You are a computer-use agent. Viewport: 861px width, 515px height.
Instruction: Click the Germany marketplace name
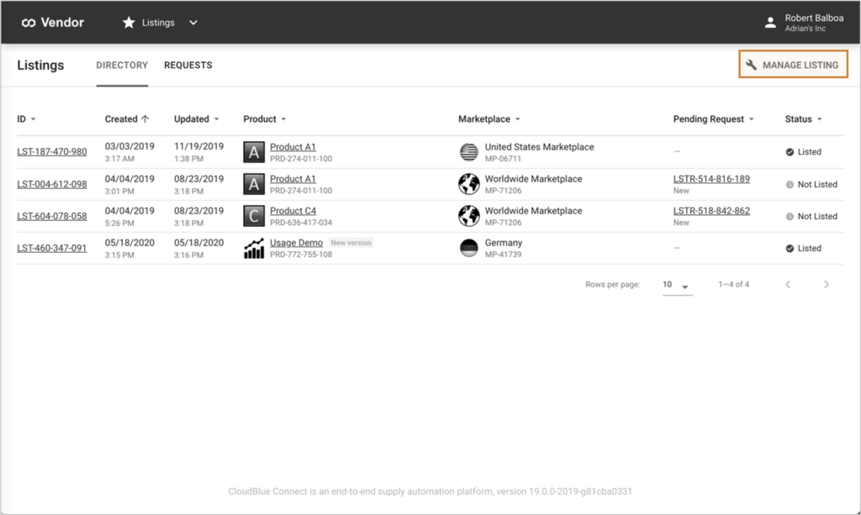point(504,243)
